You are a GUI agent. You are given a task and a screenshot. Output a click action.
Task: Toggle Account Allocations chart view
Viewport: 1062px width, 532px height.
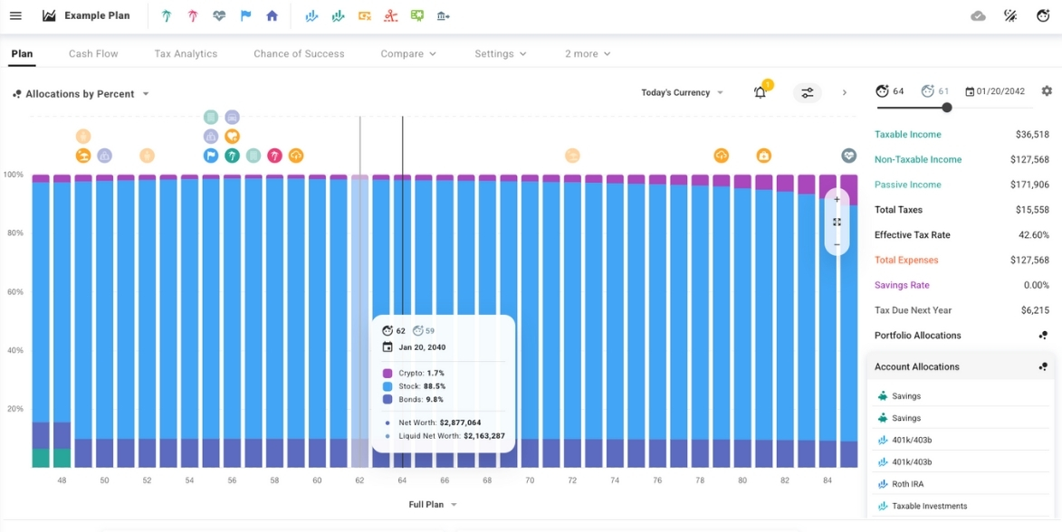[1043, 367]
